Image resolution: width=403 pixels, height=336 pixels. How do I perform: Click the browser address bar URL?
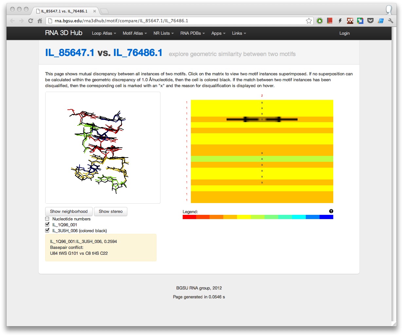tap(121, 21)
